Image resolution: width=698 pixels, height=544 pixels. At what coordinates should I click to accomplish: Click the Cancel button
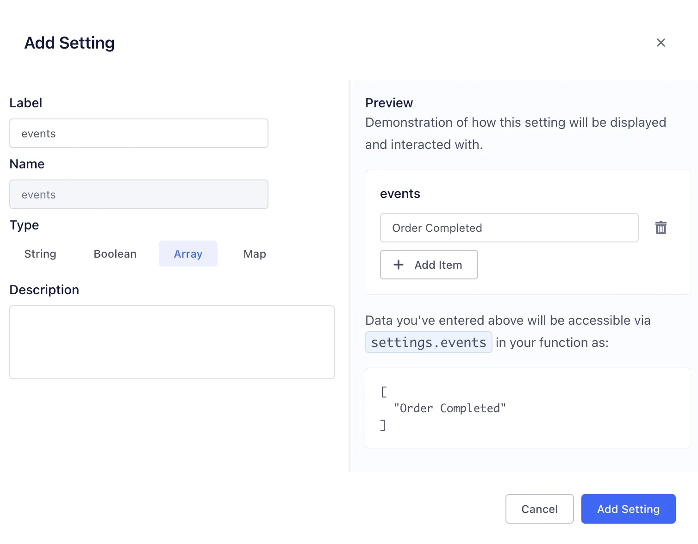[539, 509]
